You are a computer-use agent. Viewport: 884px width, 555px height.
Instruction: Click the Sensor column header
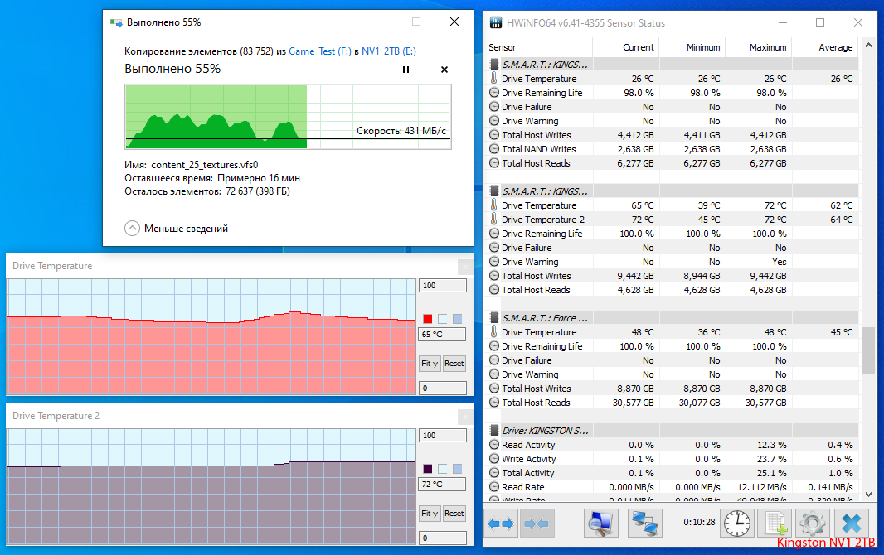point(538,47)
